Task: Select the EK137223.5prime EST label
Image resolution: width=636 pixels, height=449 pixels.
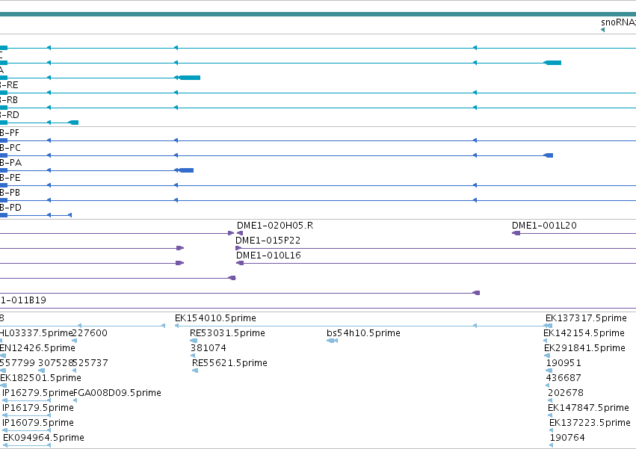Action: point(590,423)
